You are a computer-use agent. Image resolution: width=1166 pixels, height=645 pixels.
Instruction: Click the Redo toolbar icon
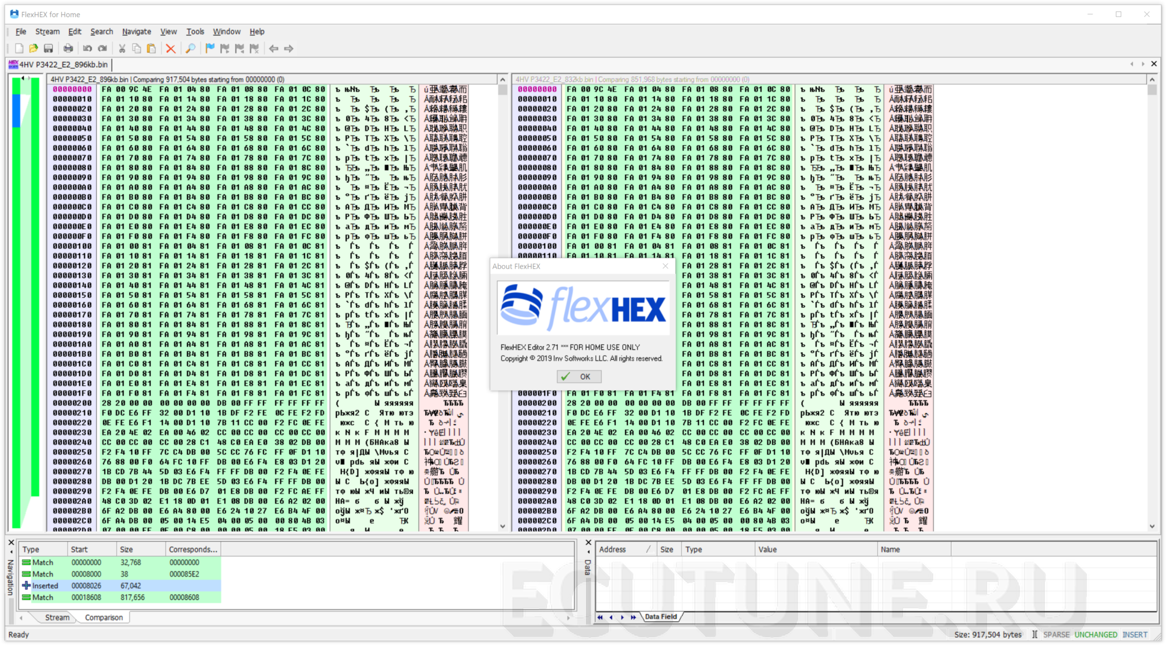point(102,49)
